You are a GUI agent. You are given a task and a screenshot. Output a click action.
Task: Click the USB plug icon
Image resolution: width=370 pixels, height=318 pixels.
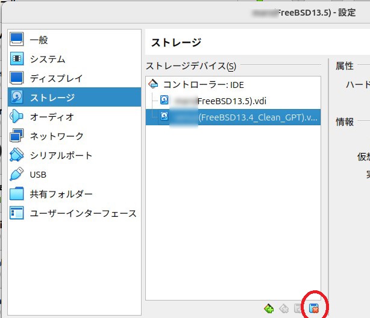click(x=17, y=174)
